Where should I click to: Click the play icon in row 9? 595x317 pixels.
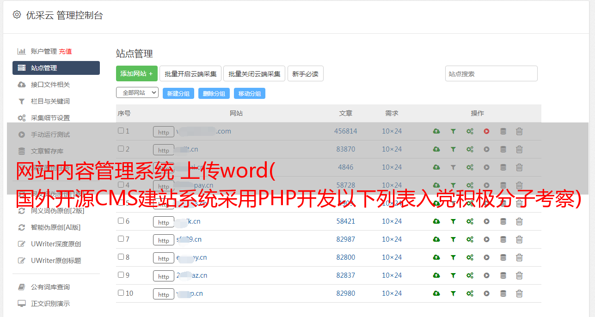coord(486,275)
